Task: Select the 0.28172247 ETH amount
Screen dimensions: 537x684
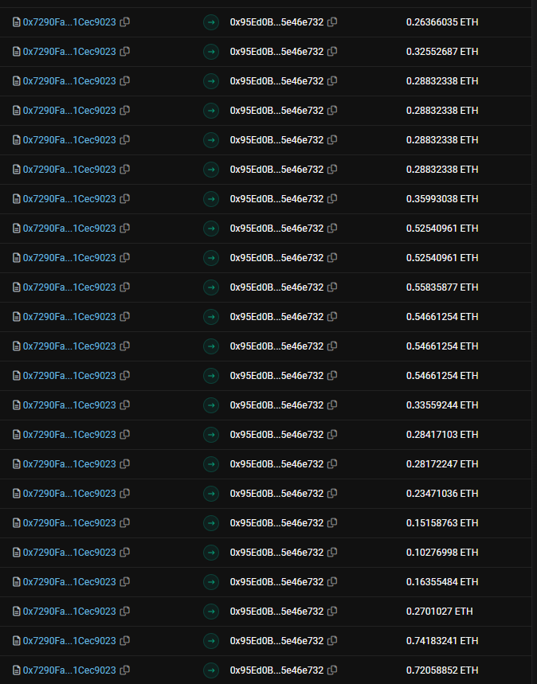Action: point(442,463)
